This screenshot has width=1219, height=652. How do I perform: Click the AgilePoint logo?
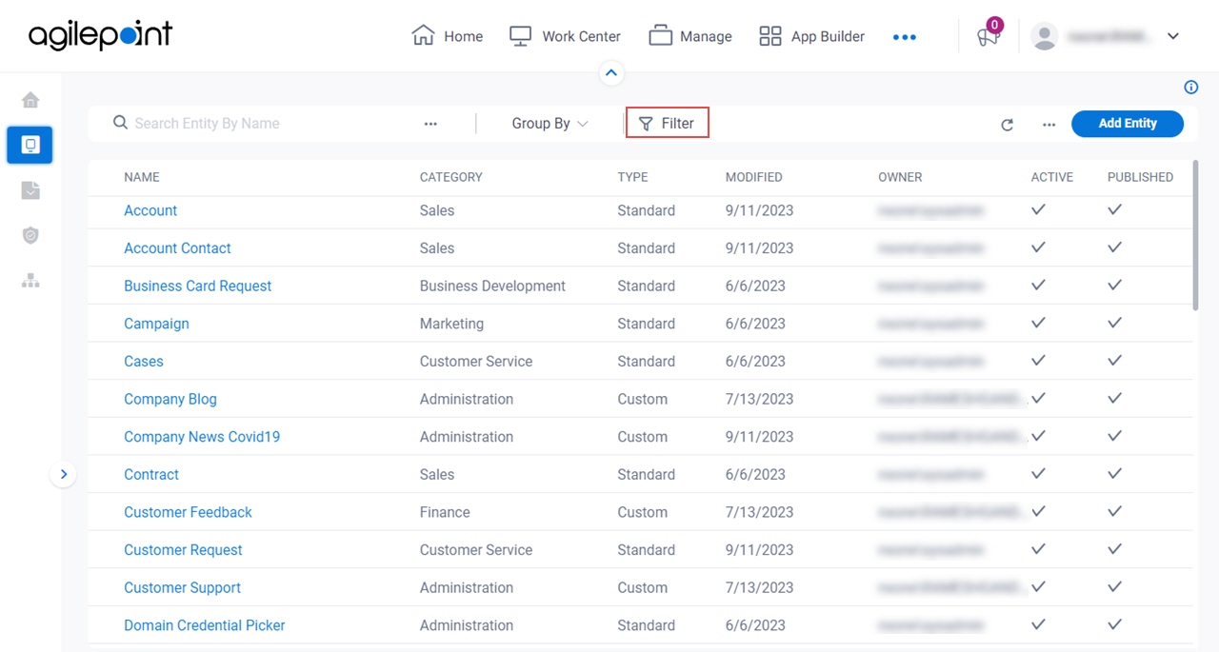101,35
